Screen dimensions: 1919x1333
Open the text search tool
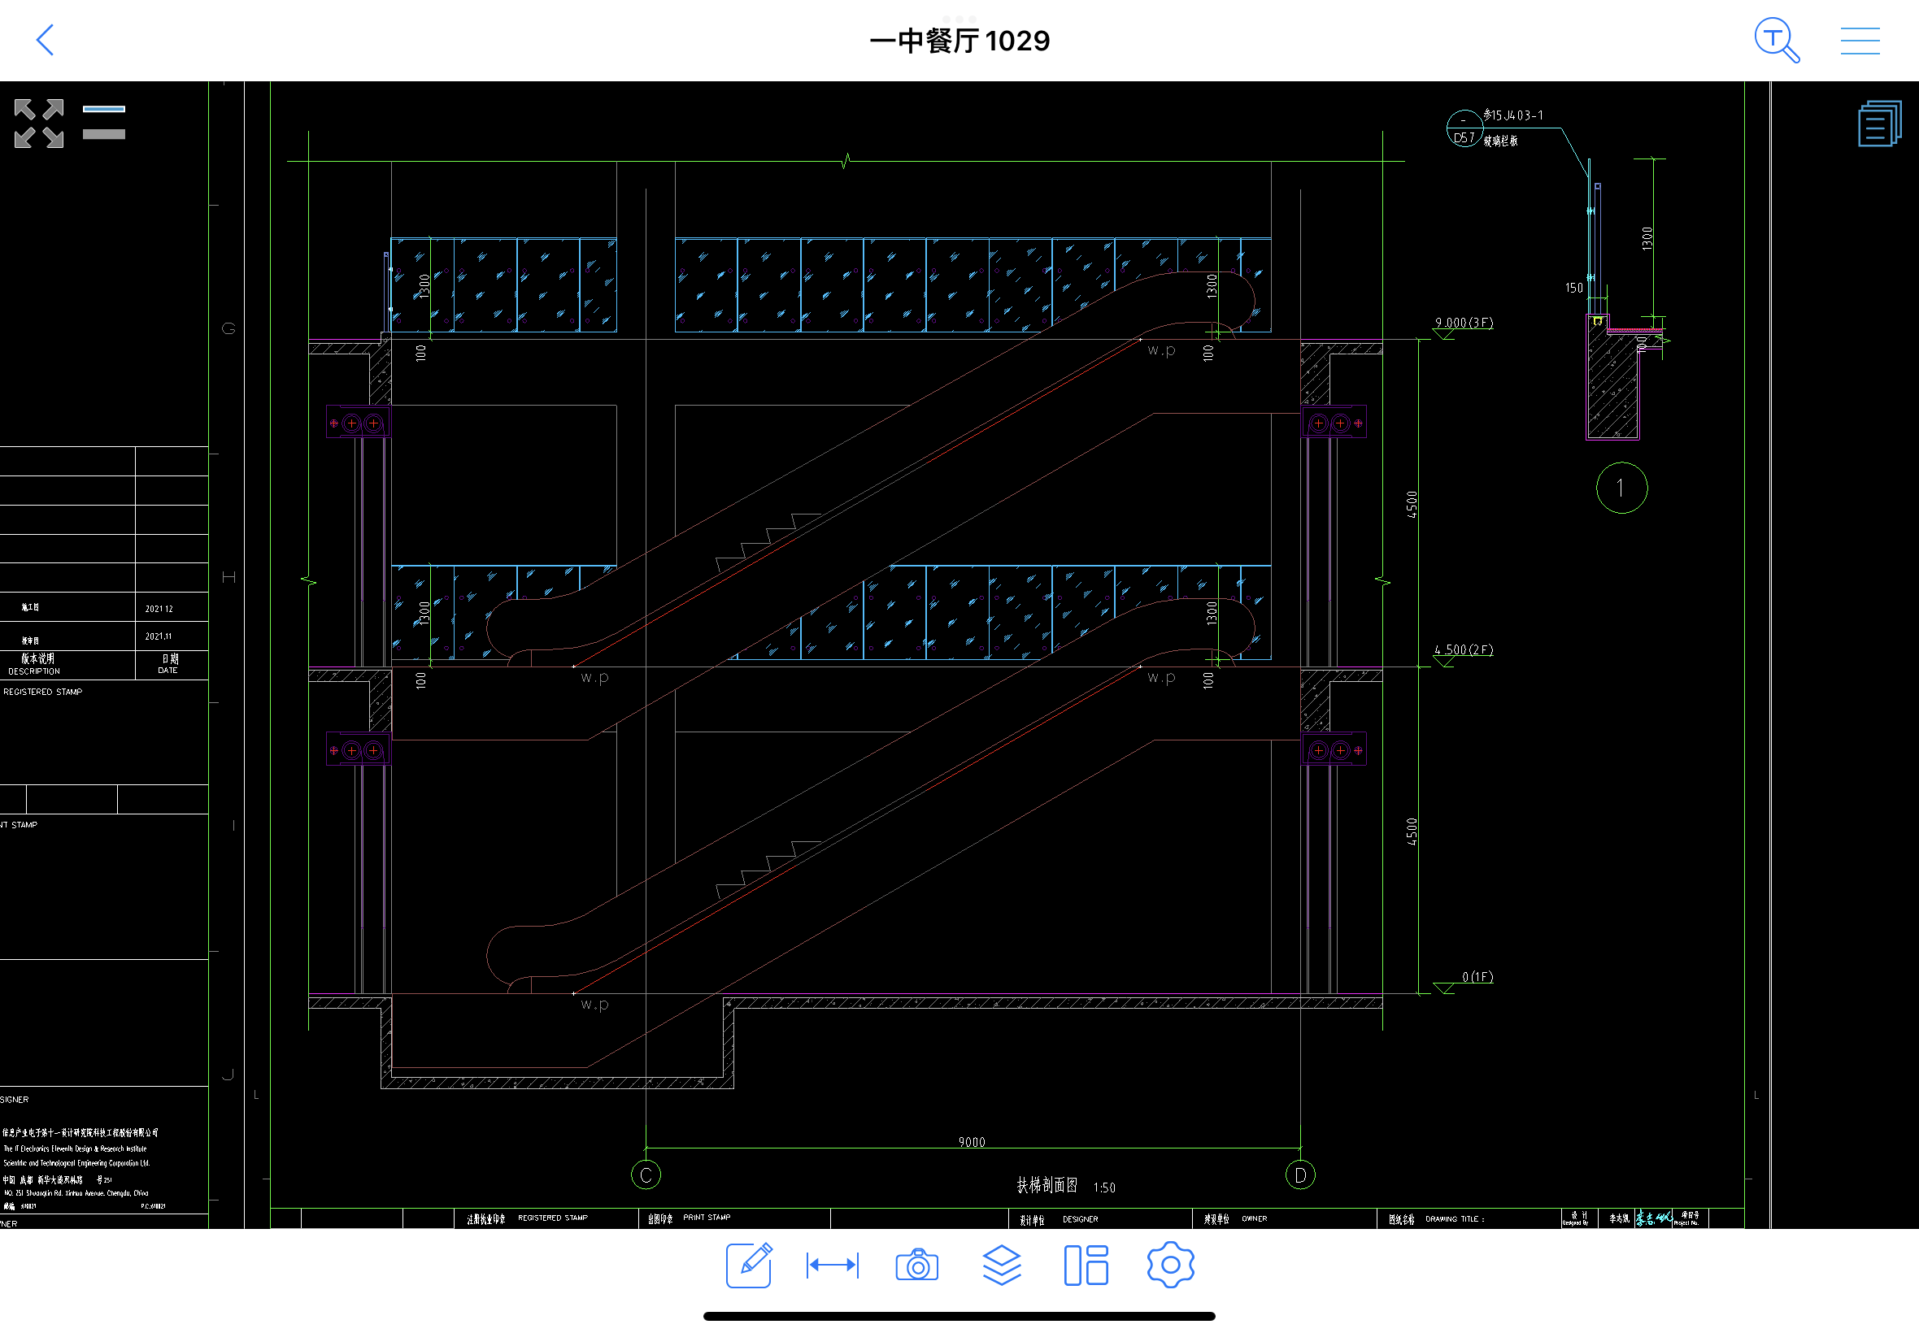(1776, 40)
